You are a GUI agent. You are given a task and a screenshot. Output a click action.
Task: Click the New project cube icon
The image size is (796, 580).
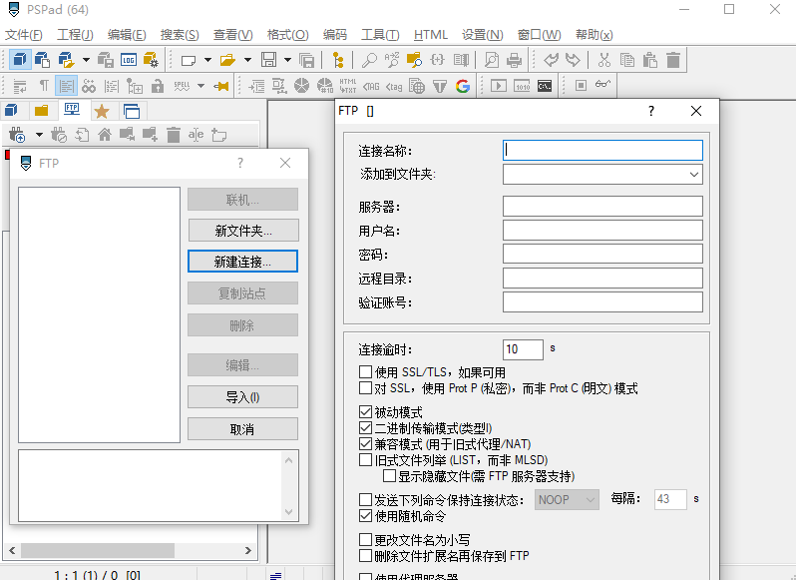[19, 60]
